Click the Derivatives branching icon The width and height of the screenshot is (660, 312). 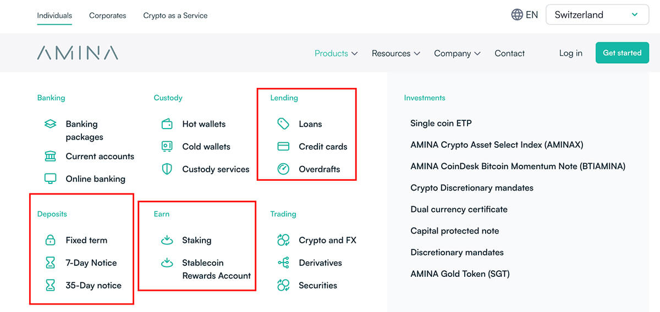(283, 263)
